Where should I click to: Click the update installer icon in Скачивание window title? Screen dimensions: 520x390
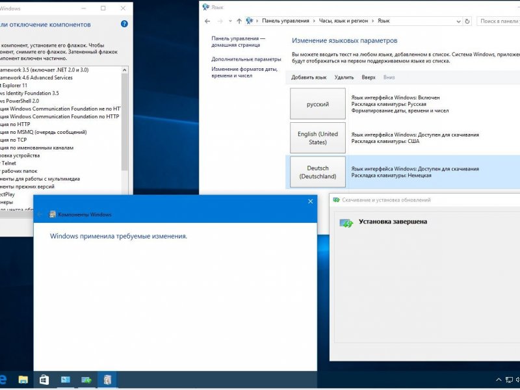[336, 200]
